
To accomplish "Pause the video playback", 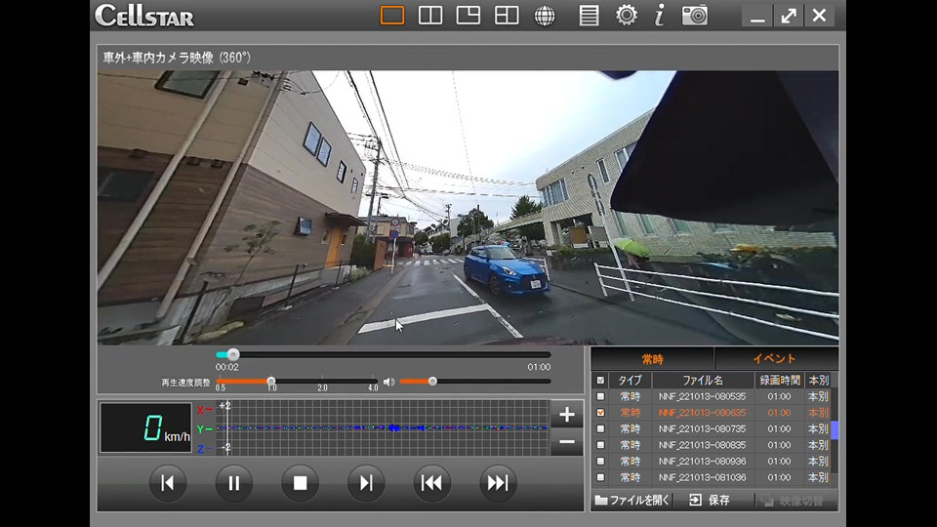I will [x=234, y=482].
